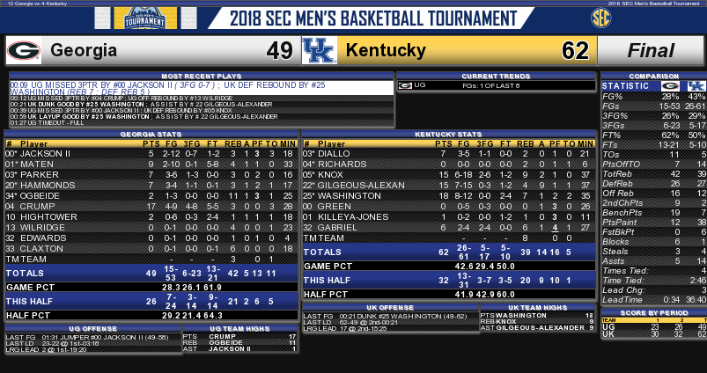Select the #32 Gabriel player row
The image size is (707, 373).
pos(449,228)
